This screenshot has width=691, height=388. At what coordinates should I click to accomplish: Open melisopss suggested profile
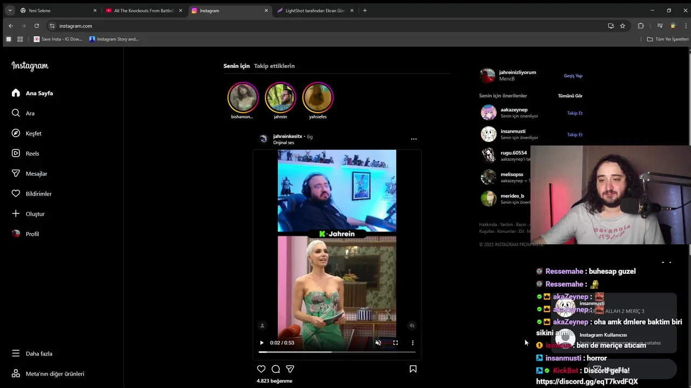pyautogui.click(x=512, y=175)
